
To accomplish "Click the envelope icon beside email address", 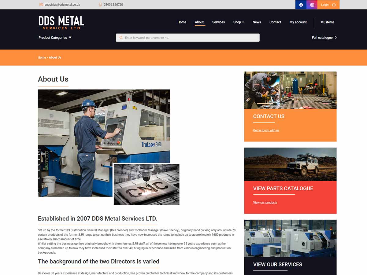I will (x=41, y=5).
